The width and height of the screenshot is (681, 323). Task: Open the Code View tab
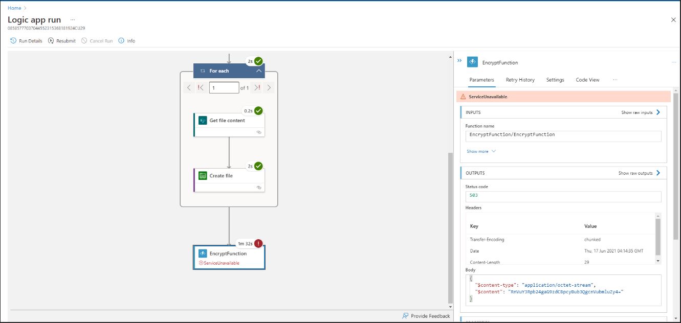click(587, 80)
